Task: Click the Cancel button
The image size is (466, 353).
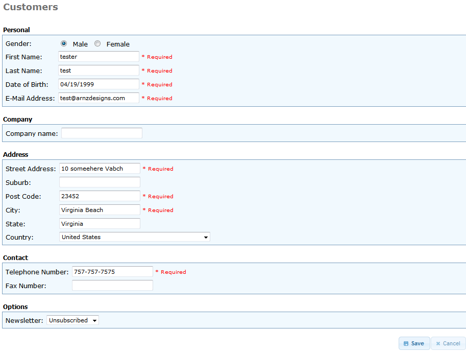Action: click(448, 343)
